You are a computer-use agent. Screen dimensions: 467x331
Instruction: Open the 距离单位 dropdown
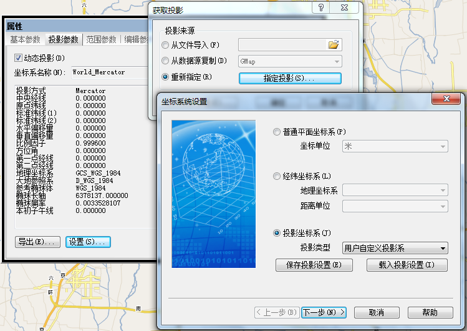[x=395, y=206]
